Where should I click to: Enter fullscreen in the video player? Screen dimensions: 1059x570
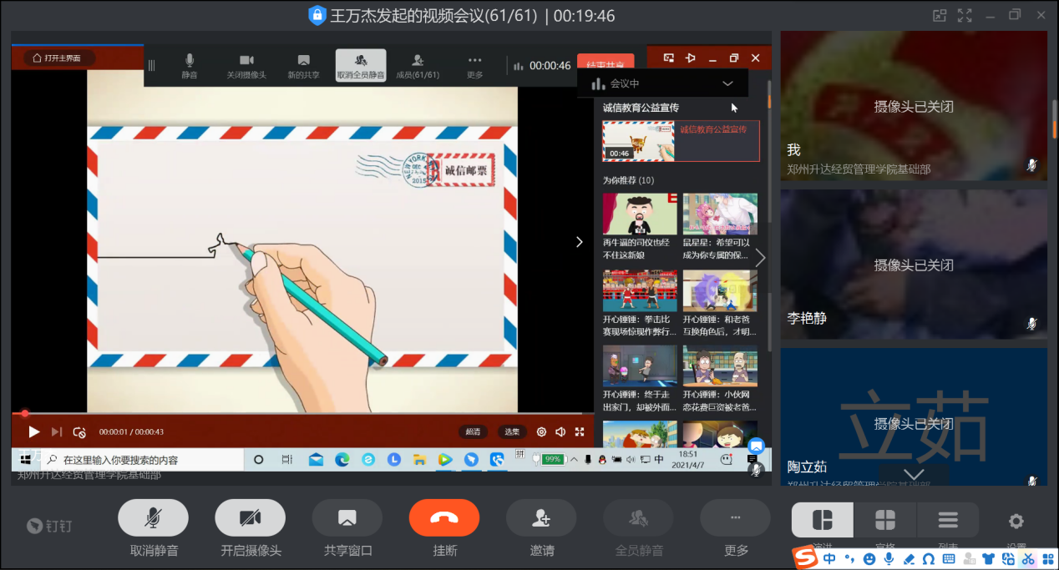(x=579, y=431)
